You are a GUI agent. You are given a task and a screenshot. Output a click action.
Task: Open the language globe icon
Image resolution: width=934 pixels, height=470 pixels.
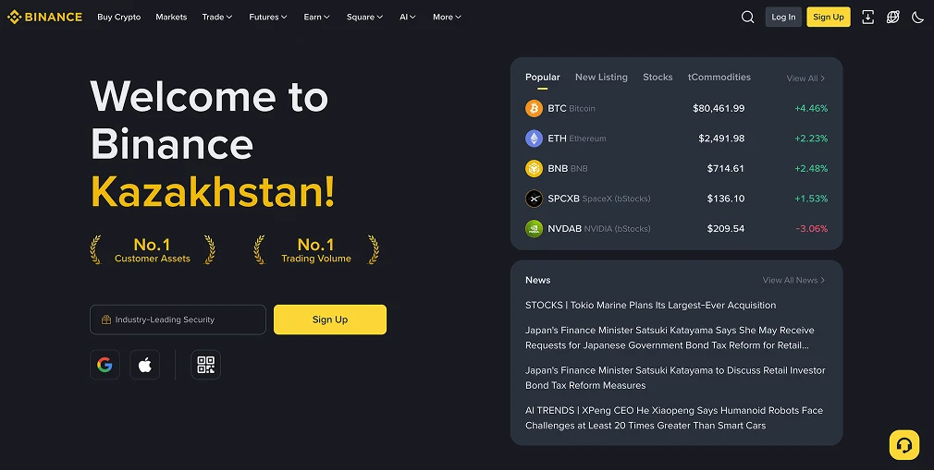click(893, 17)
